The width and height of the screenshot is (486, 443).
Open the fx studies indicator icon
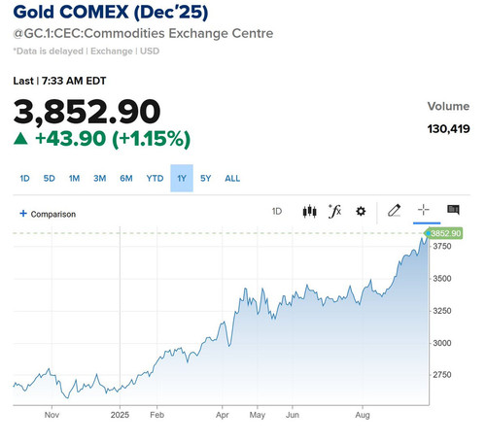(x=335, y=212)
